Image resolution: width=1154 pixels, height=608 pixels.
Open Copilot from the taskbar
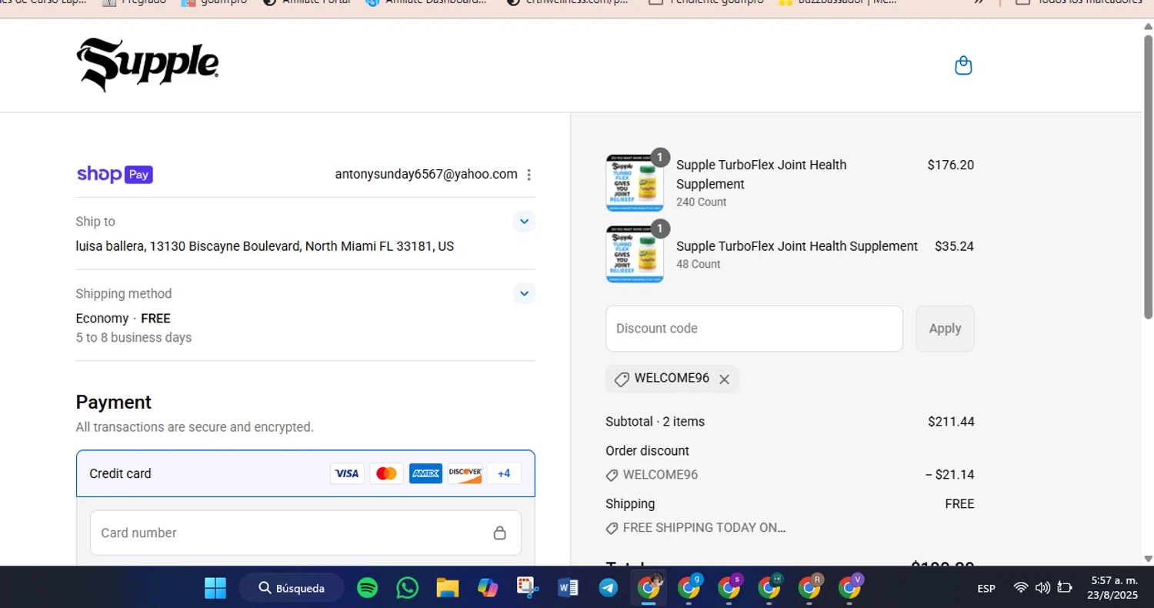488,588
